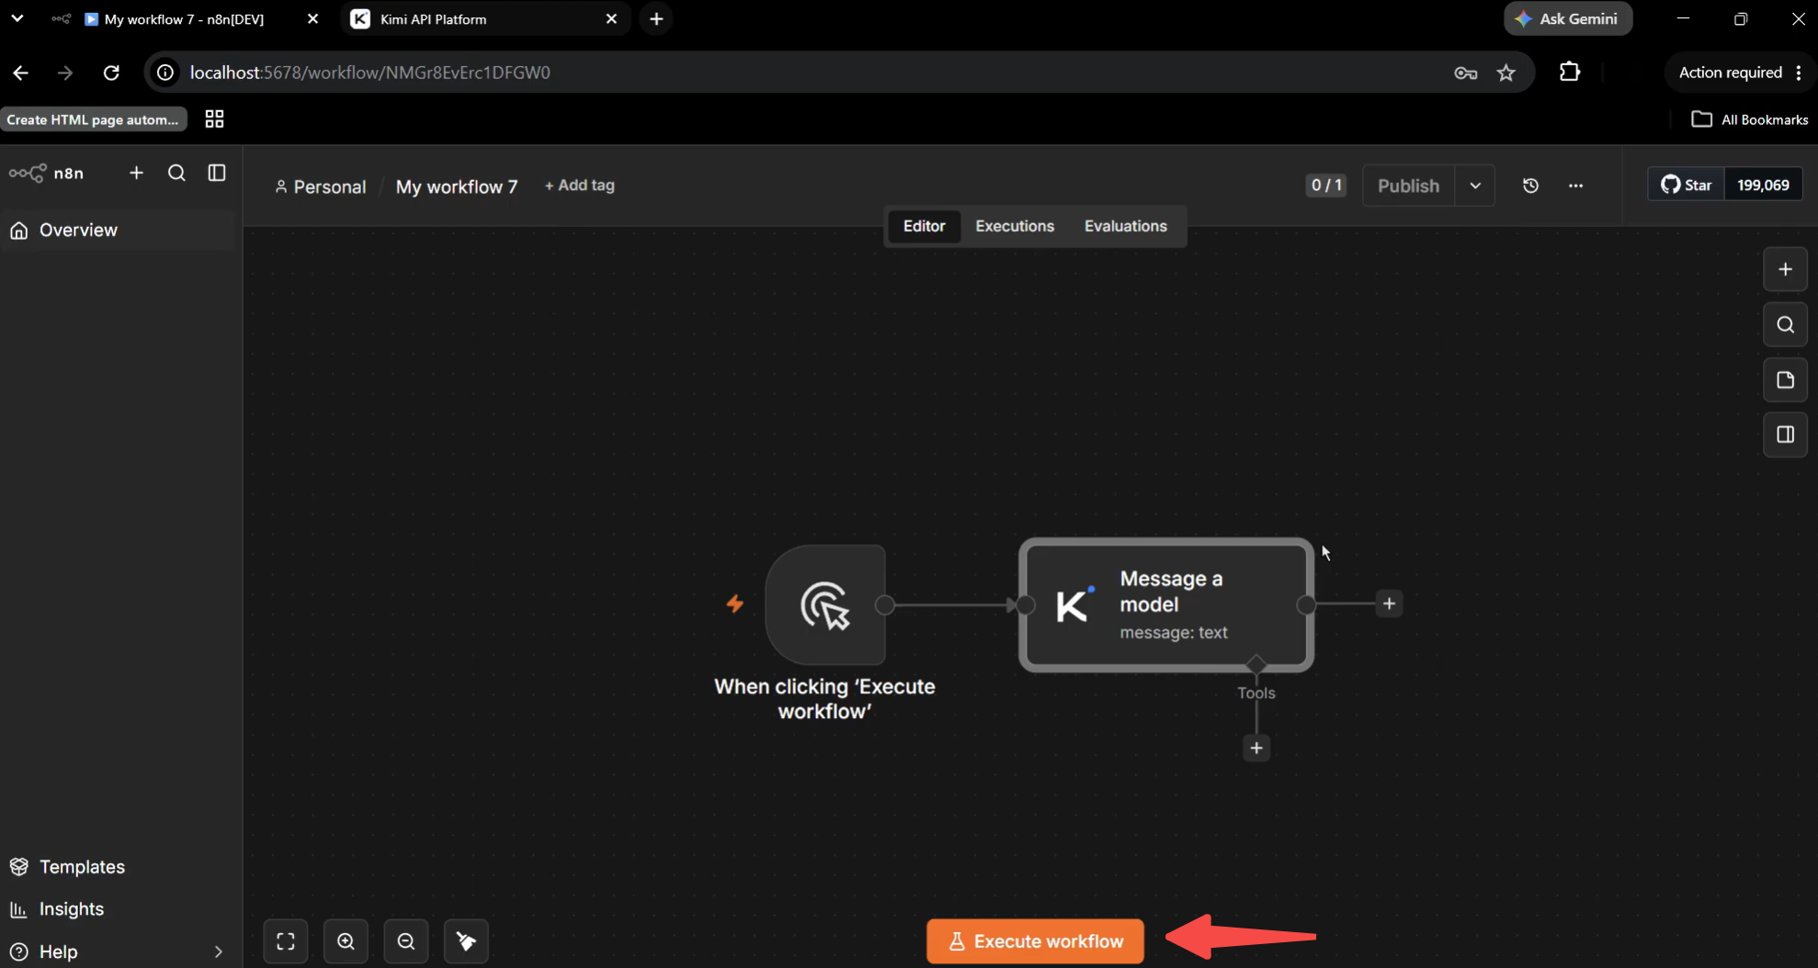Open search from sidebar magnifier icon
This screenshot has height=968, width=1818.
(x=176, y=173)
